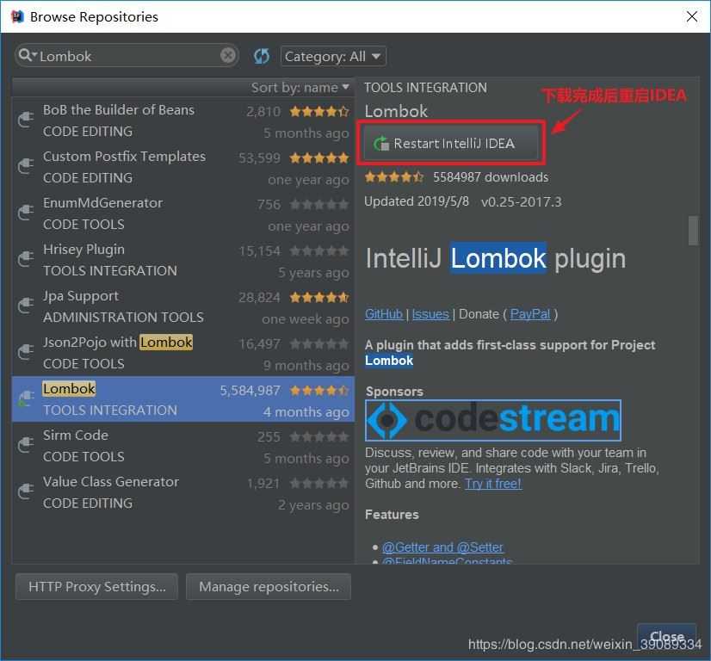Click the Sponsors heading

394,392
